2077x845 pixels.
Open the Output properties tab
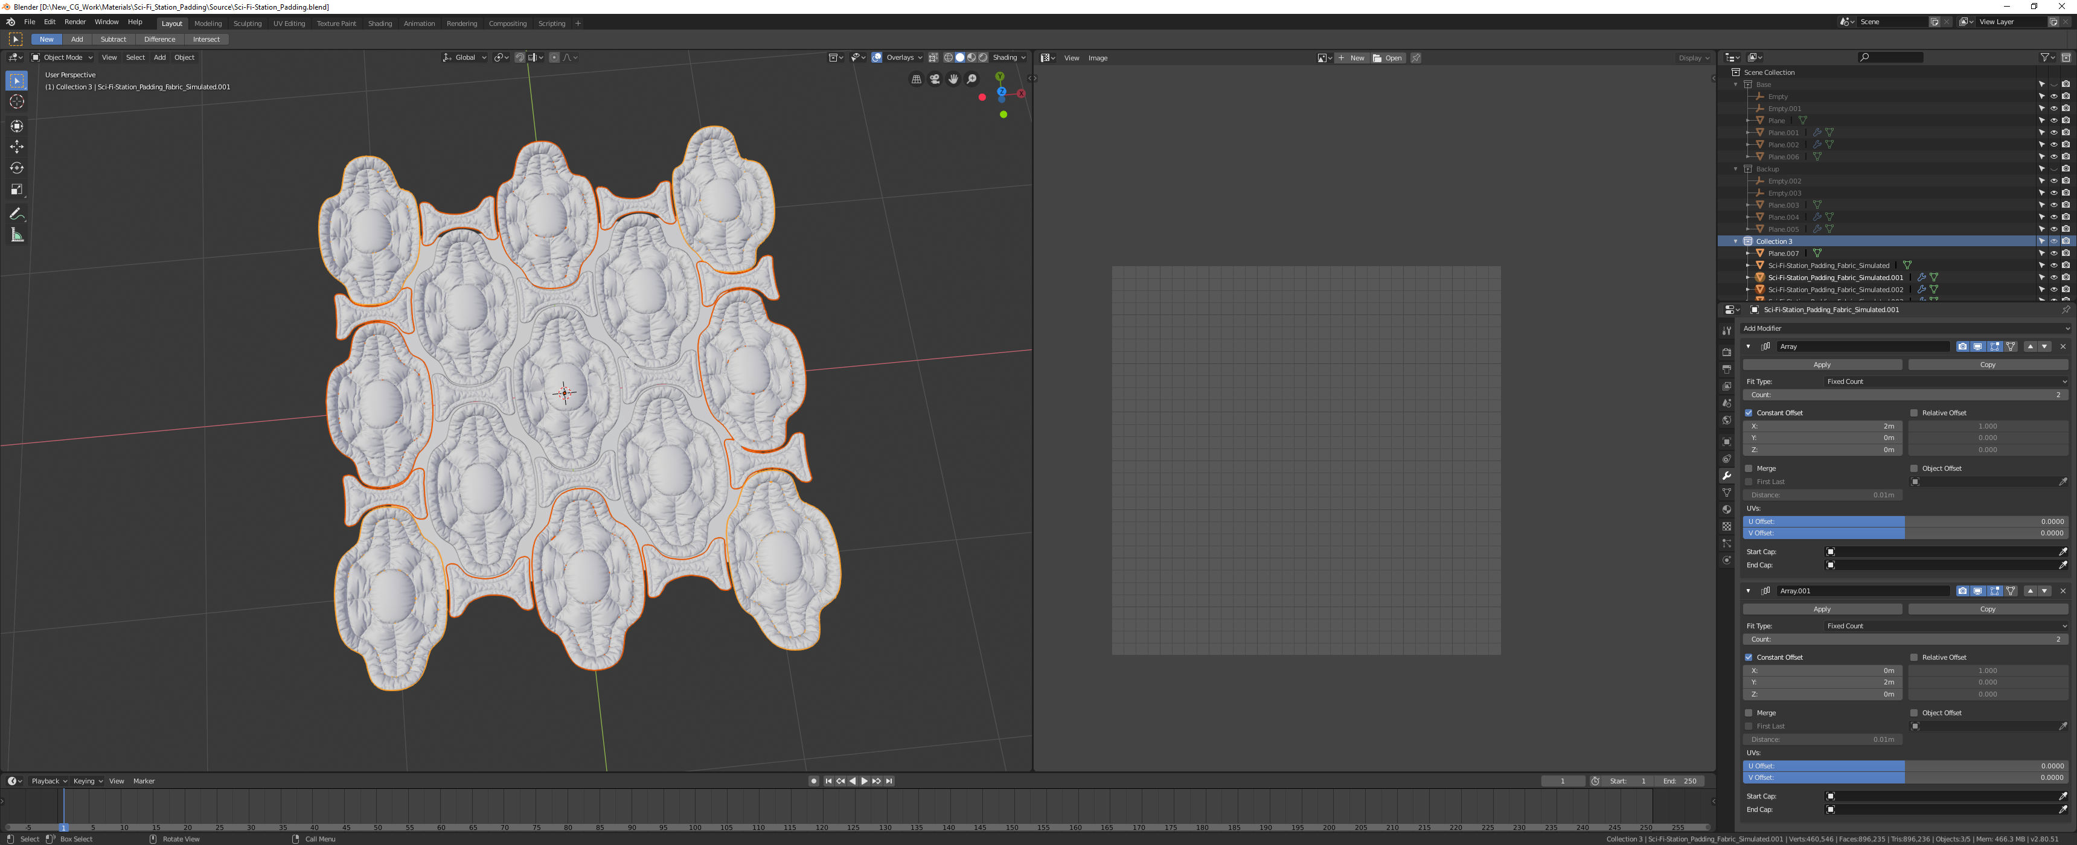pyautogui.click(x=1726, y=369)
